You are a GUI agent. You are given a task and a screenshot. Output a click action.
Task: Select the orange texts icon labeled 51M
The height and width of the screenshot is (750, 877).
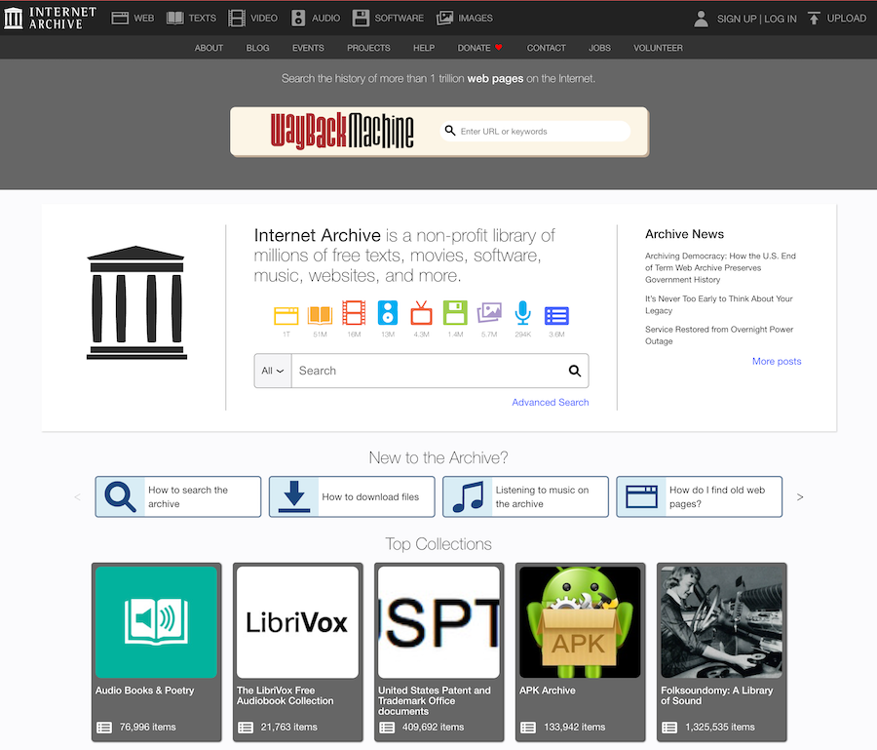click(x=320, y=315)
